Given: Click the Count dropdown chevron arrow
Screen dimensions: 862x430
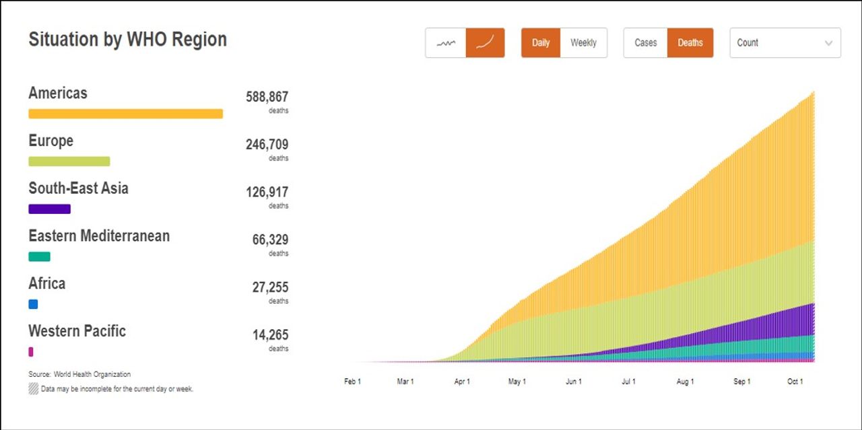Looking at the screenshot, I should [828, 43].
